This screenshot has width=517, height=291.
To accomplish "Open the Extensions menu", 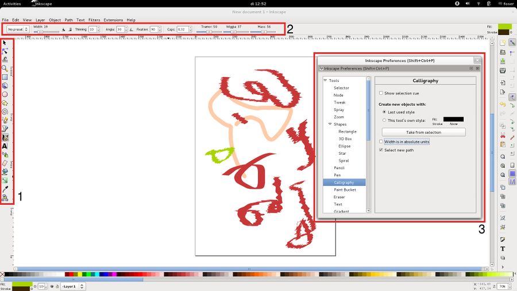I will pyautogui.click(x=113, y=20).
